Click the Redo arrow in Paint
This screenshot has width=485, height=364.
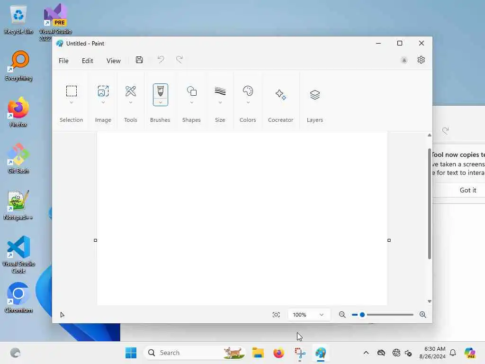point(180,59)
